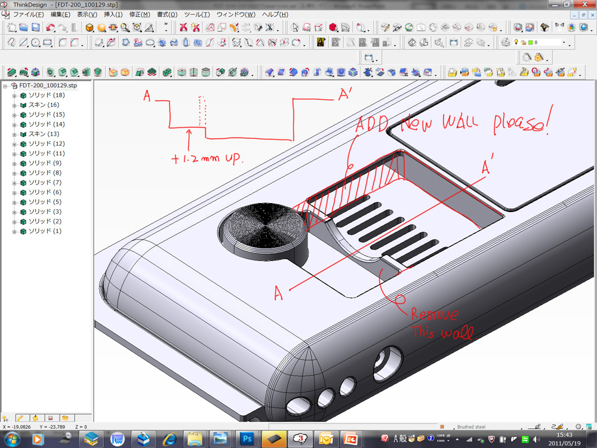Open file using the folder icon
The width and height of the screenshot is (597, 448).
pos(23,27)
